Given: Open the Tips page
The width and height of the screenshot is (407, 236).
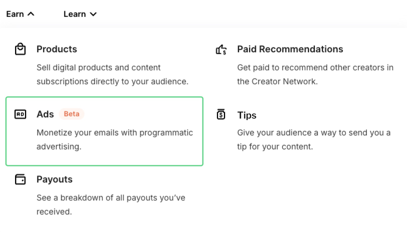Looking at the screenshot, I should point(247,115).
